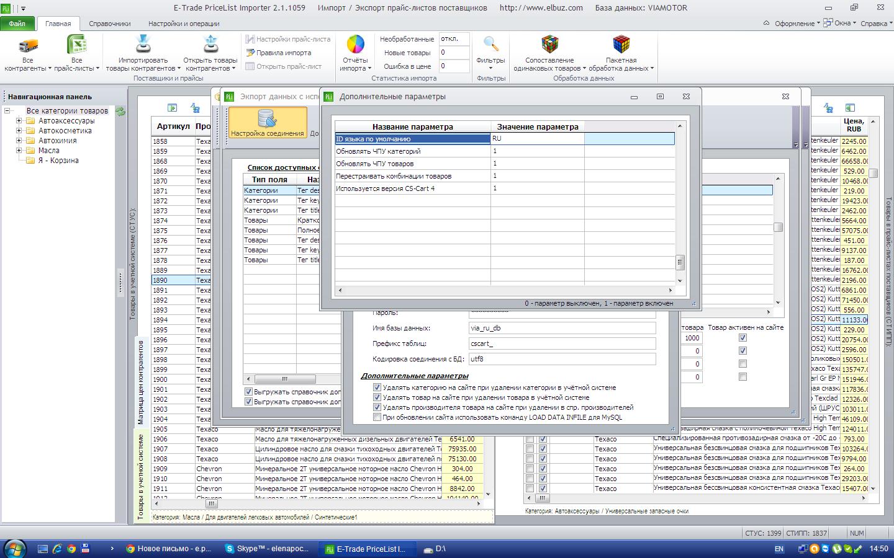Click the 'Префикс таблиц' input field
Screen dimensions: 894x558
pos(562,343)
